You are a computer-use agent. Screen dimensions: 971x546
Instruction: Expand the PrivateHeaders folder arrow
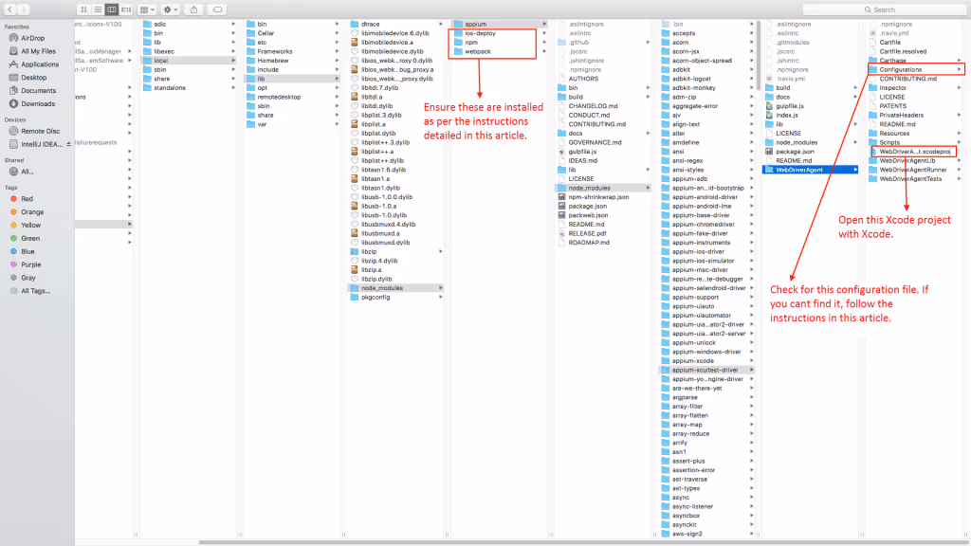pos(959,115)
